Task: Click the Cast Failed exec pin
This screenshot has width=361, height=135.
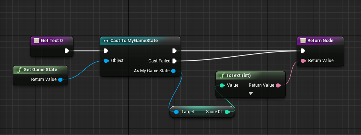Action: (174, 61)
